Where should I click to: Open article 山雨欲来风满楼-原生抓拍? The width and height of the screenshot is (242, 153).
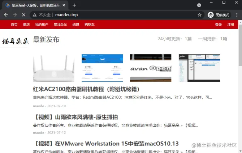(75, 117)
